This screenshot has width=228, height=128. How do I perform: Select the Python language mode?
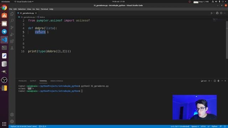214,127
